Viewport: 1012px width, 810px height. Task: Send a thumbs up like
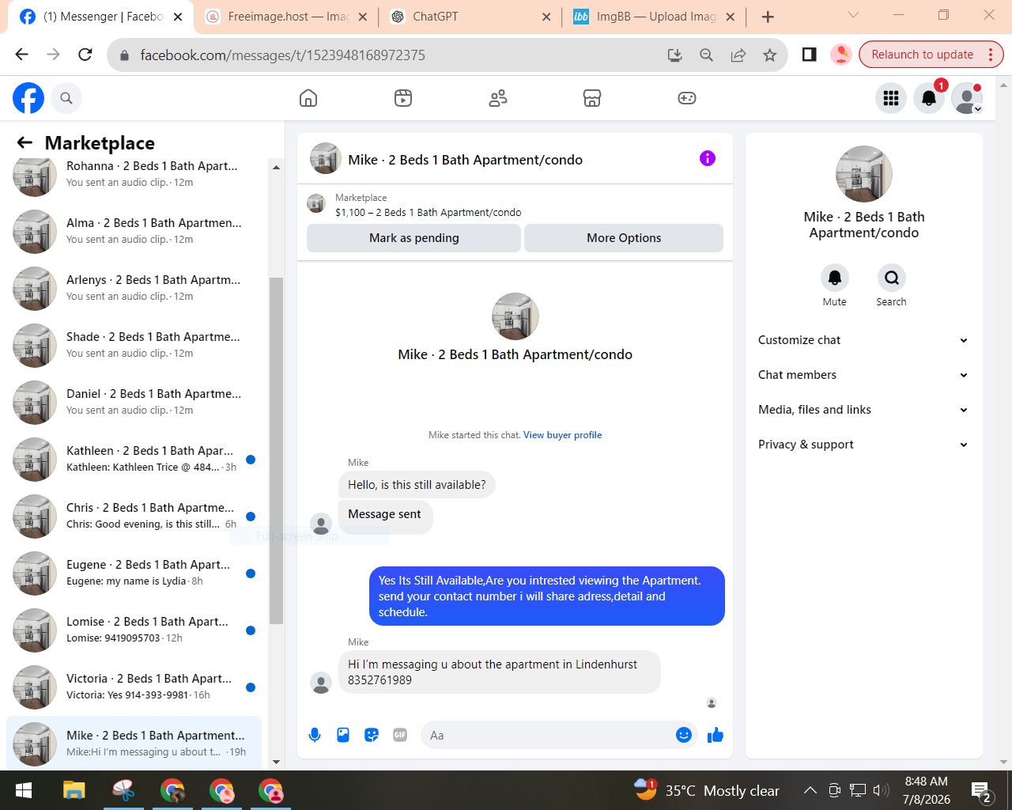(x=716, y=735)
